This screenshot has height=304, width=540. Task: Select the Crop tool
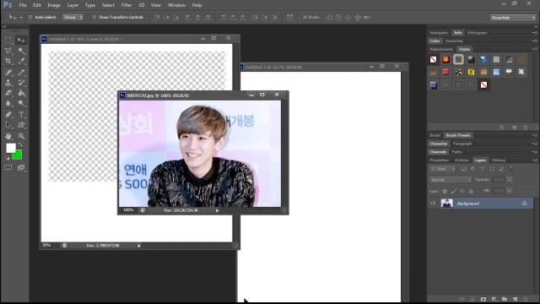pos(8,62)
